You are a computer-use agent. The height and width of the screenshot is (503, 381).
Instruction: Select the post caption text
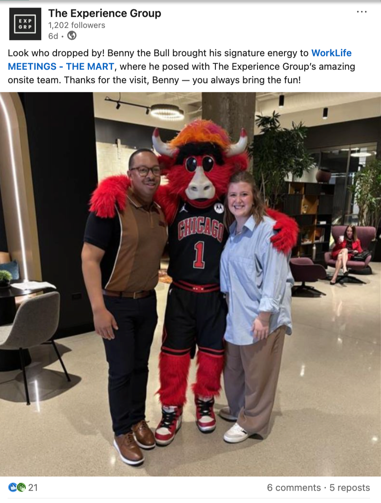pos(181,66)
